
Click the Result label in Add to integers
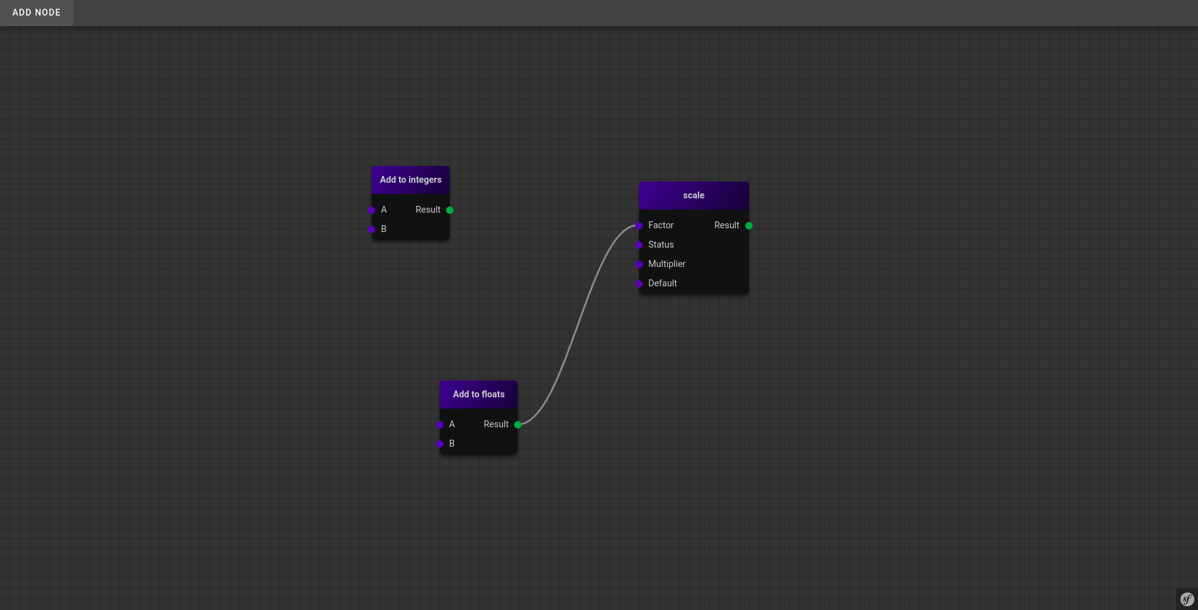pos(428,210)
